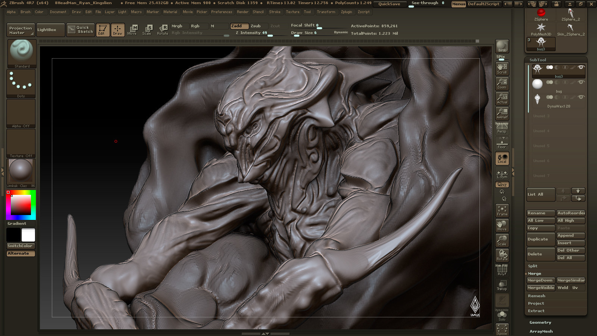Select the Scroll canvas tool
The width and height of the screenshot is (597, 336).
pyautogui.click(x=502, y=68)
